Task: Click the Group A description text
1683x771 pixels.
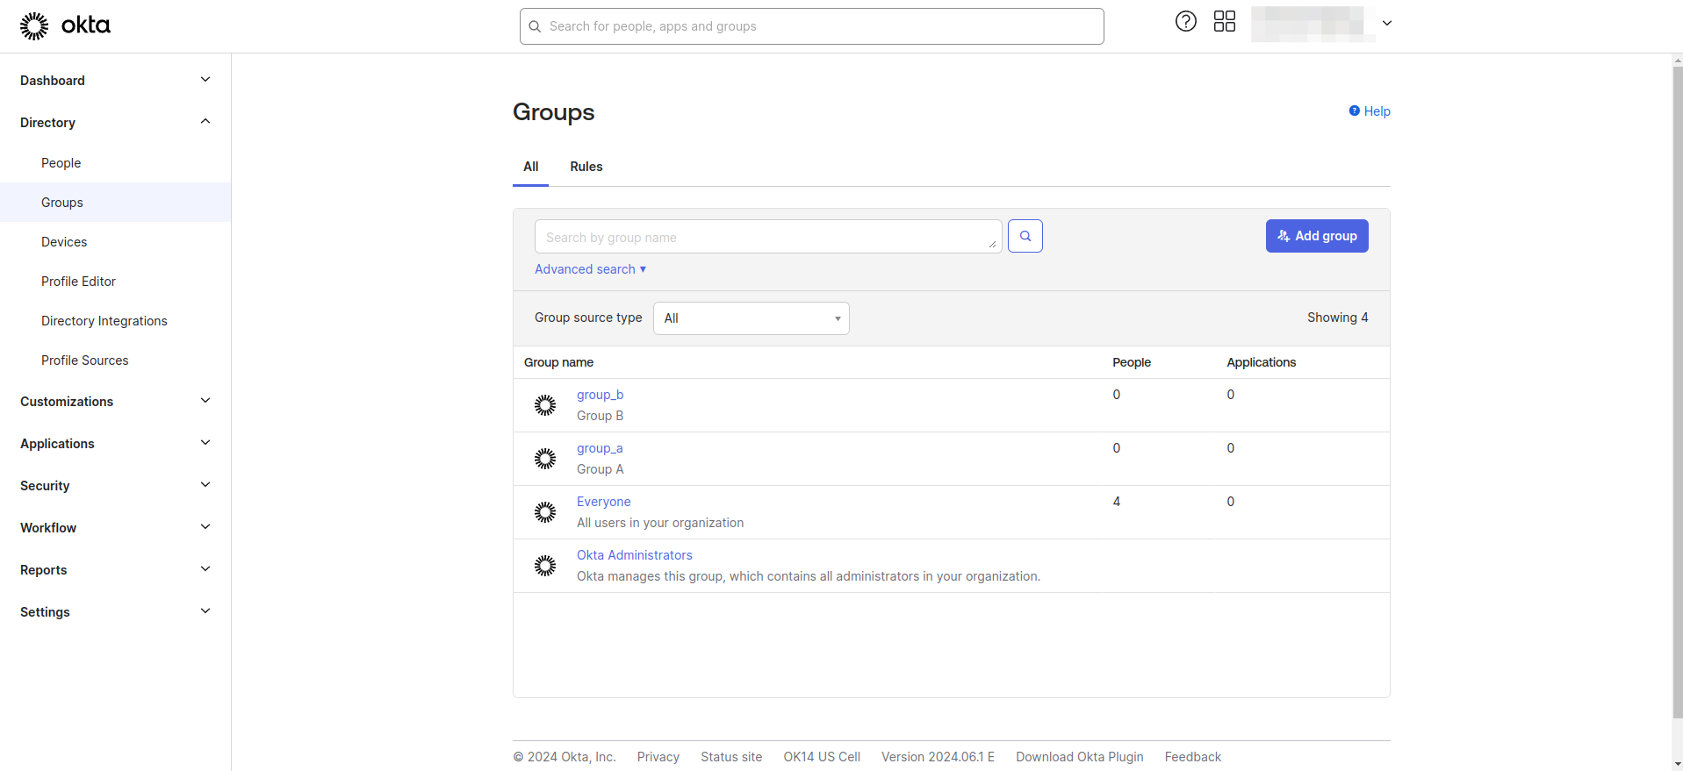Action: (600, 469)
